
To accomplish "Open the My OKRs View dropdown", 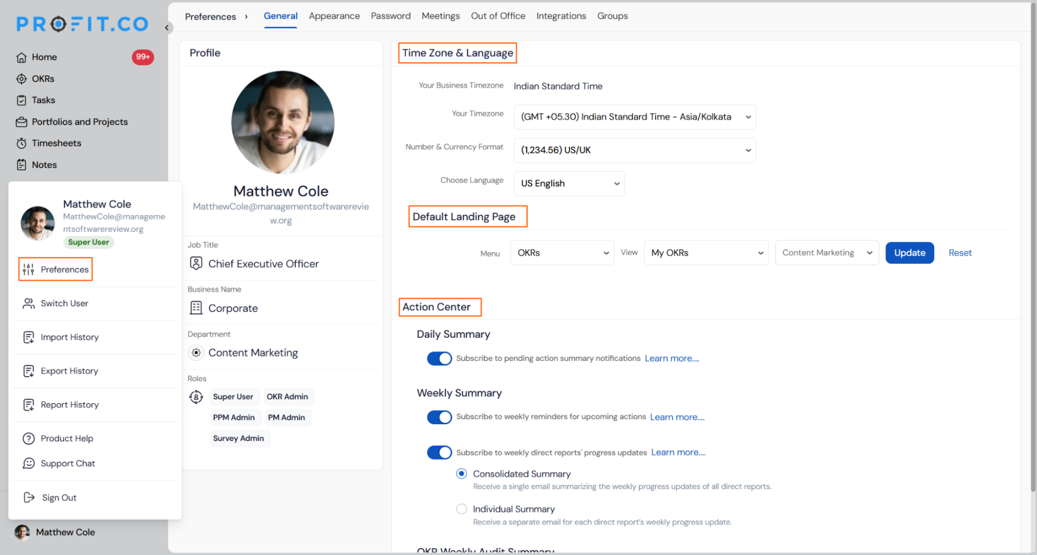I will click(x=706, y=253).
